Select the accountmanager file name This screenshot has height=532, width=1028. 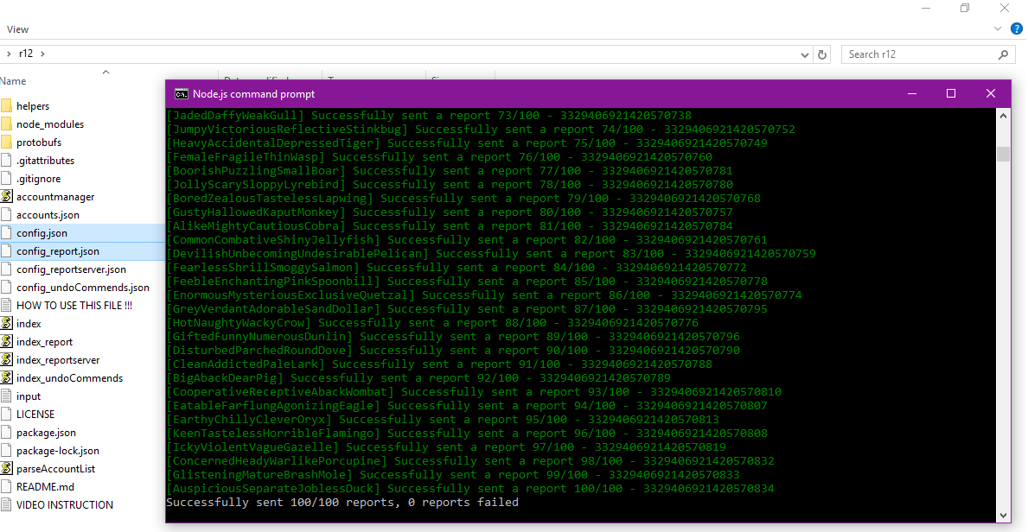point(55,197)
